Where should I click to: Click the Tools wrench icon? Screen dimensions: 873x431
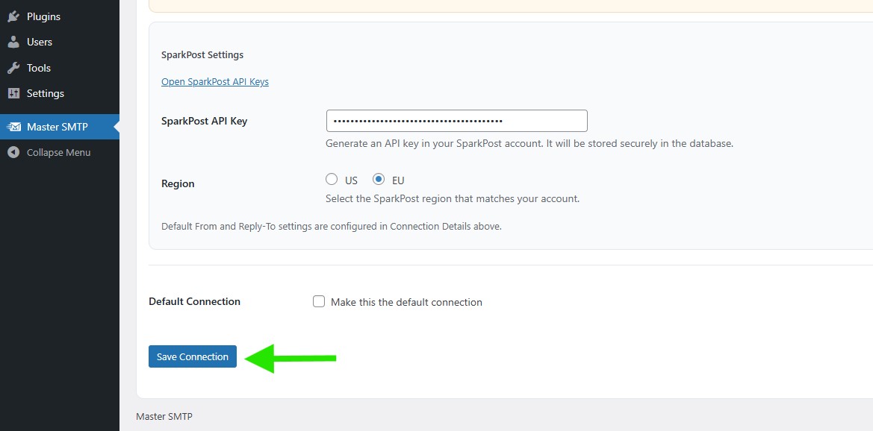13,68
